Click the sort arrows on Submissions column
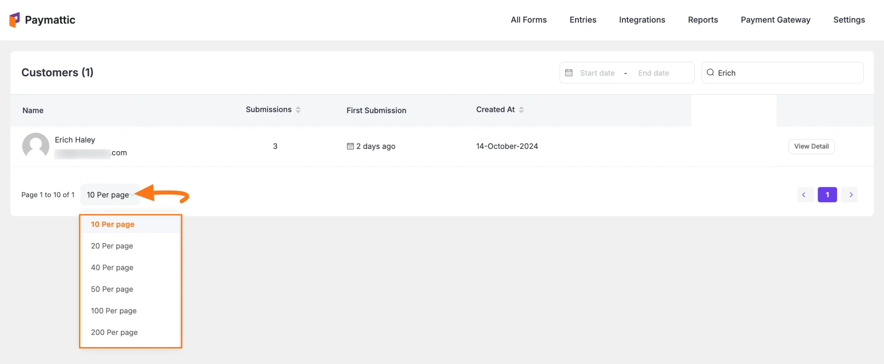This screenshot has height=364, width=884. pyautogui.click(x=298, y=109)
